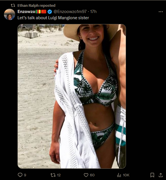
Task: Open view analytics bar chart icon
Action: (x=119, y=175)
